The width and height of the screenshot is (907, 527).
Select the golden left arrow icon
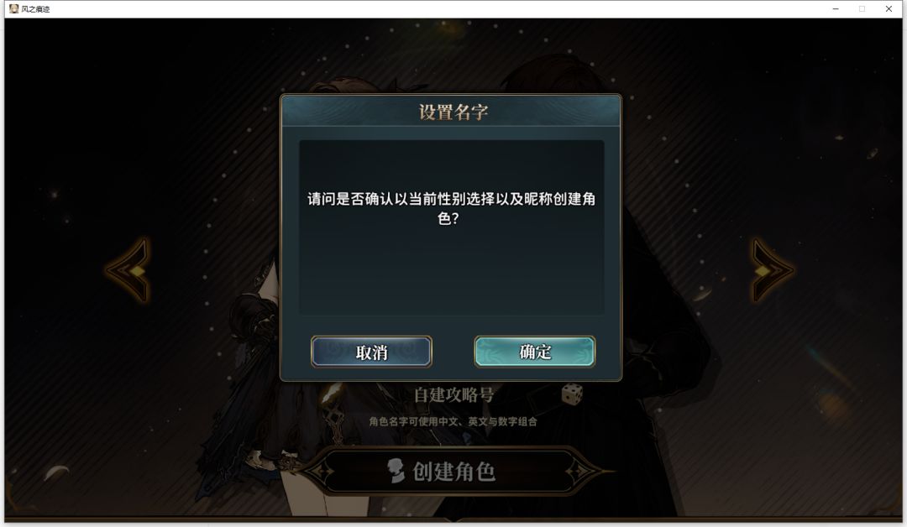pyautogui.click(x=129, y=270)
